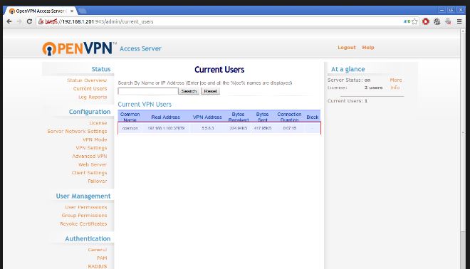Open Client Settings
The width and height of the screenshot is (470, 269).
pyautogui.click(x=89, y=173)
